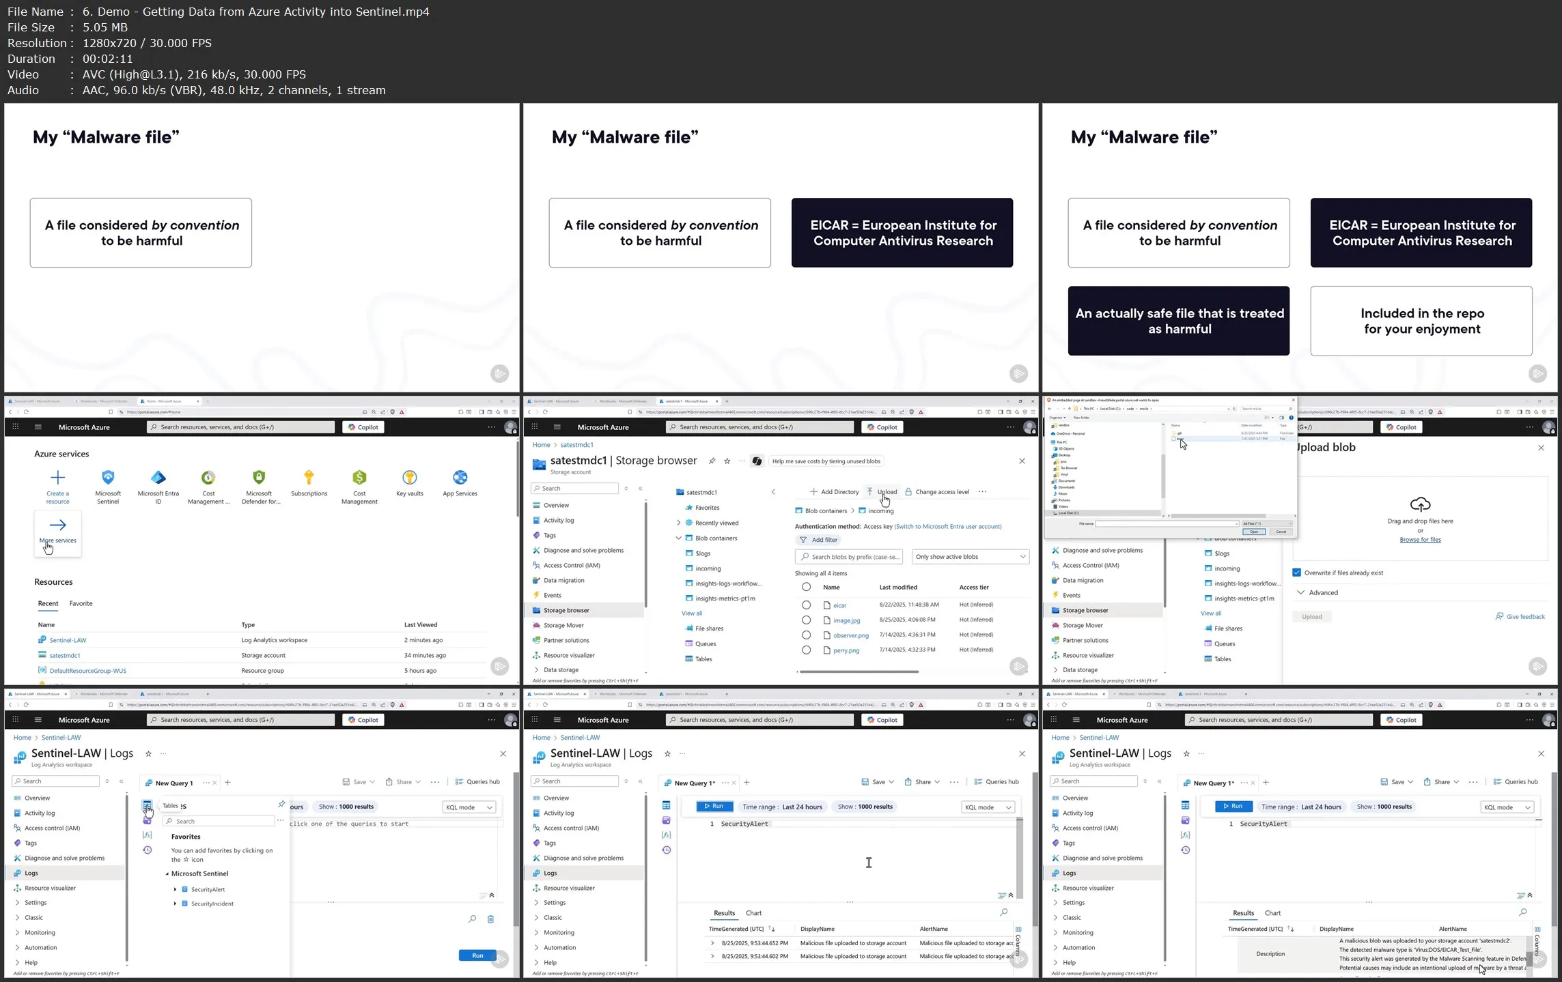Image resolution: width=1562 pixels, height=982 pixels.
Task: Click Search blobs by prefix field
Action: (848, 557)
